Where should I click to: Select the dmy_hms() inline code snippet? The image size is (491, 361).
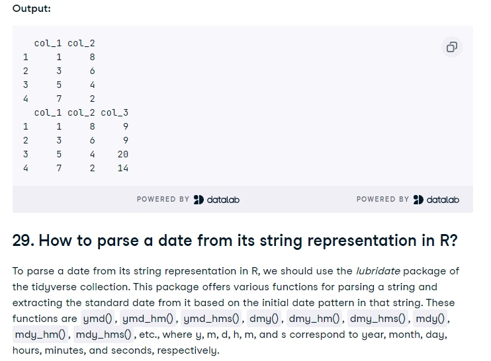[x=378, y=319]
